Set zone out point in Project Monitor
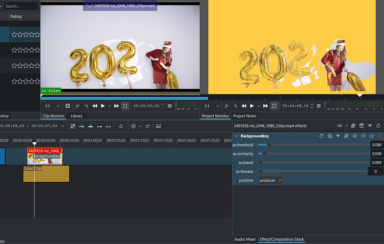The image size is (384, 244). [x=235, y=106]
